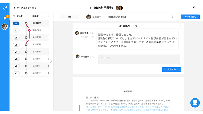
Task: Collapse the v8へのコメント一覧 section
Action: tap(180, 26)
